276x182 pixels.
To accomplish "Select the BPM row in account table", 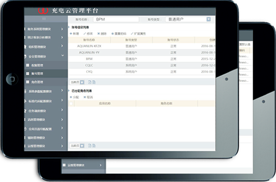I will coord(142,59).
